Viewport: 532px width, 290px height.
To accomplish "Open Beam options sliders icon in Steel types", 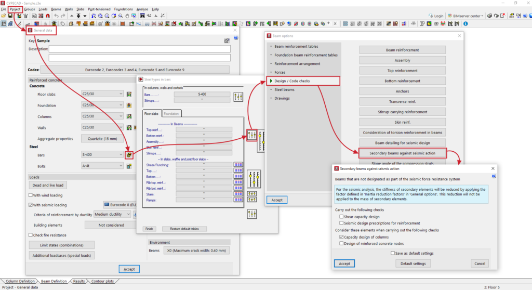I will click(x=252, y=136).
